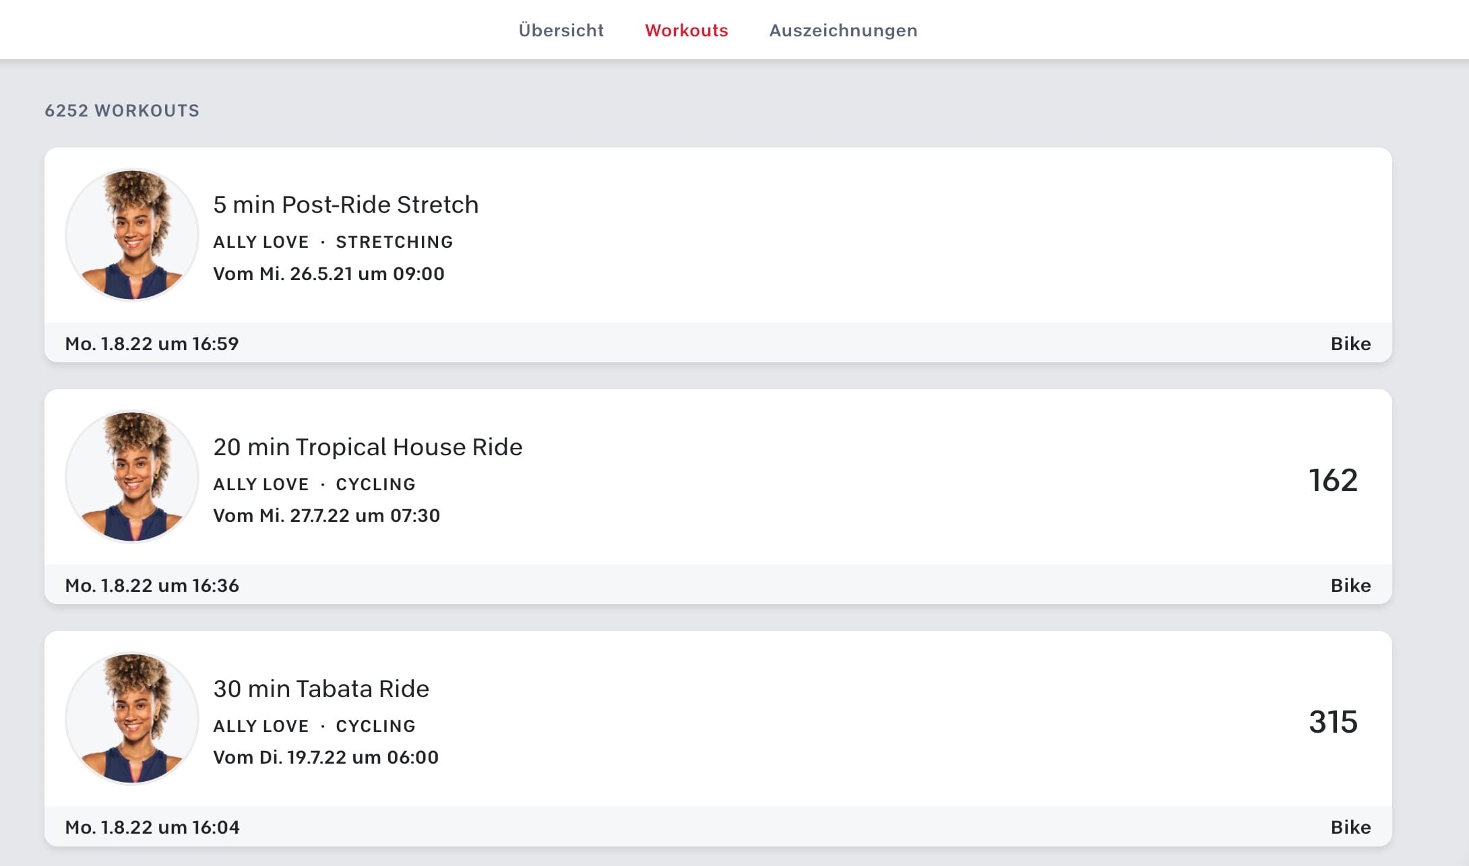
Task: Click the 315 output score
Action: [x=1333, y=722]
